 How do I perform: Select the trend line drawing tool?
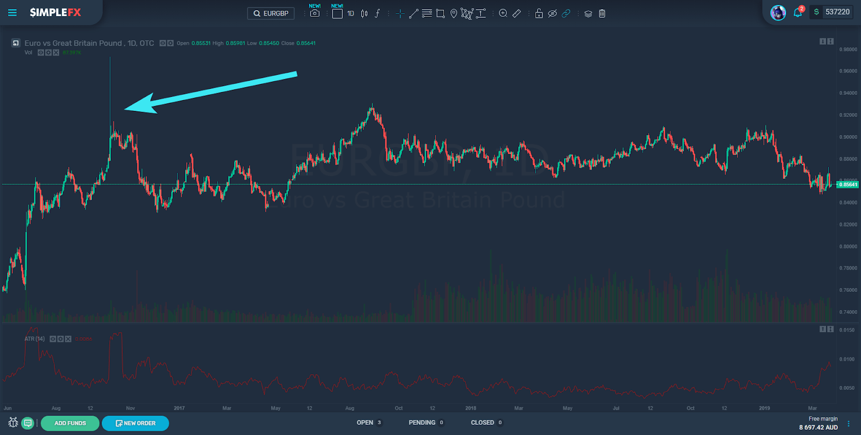pyautogui.click(x=413, y=13)
